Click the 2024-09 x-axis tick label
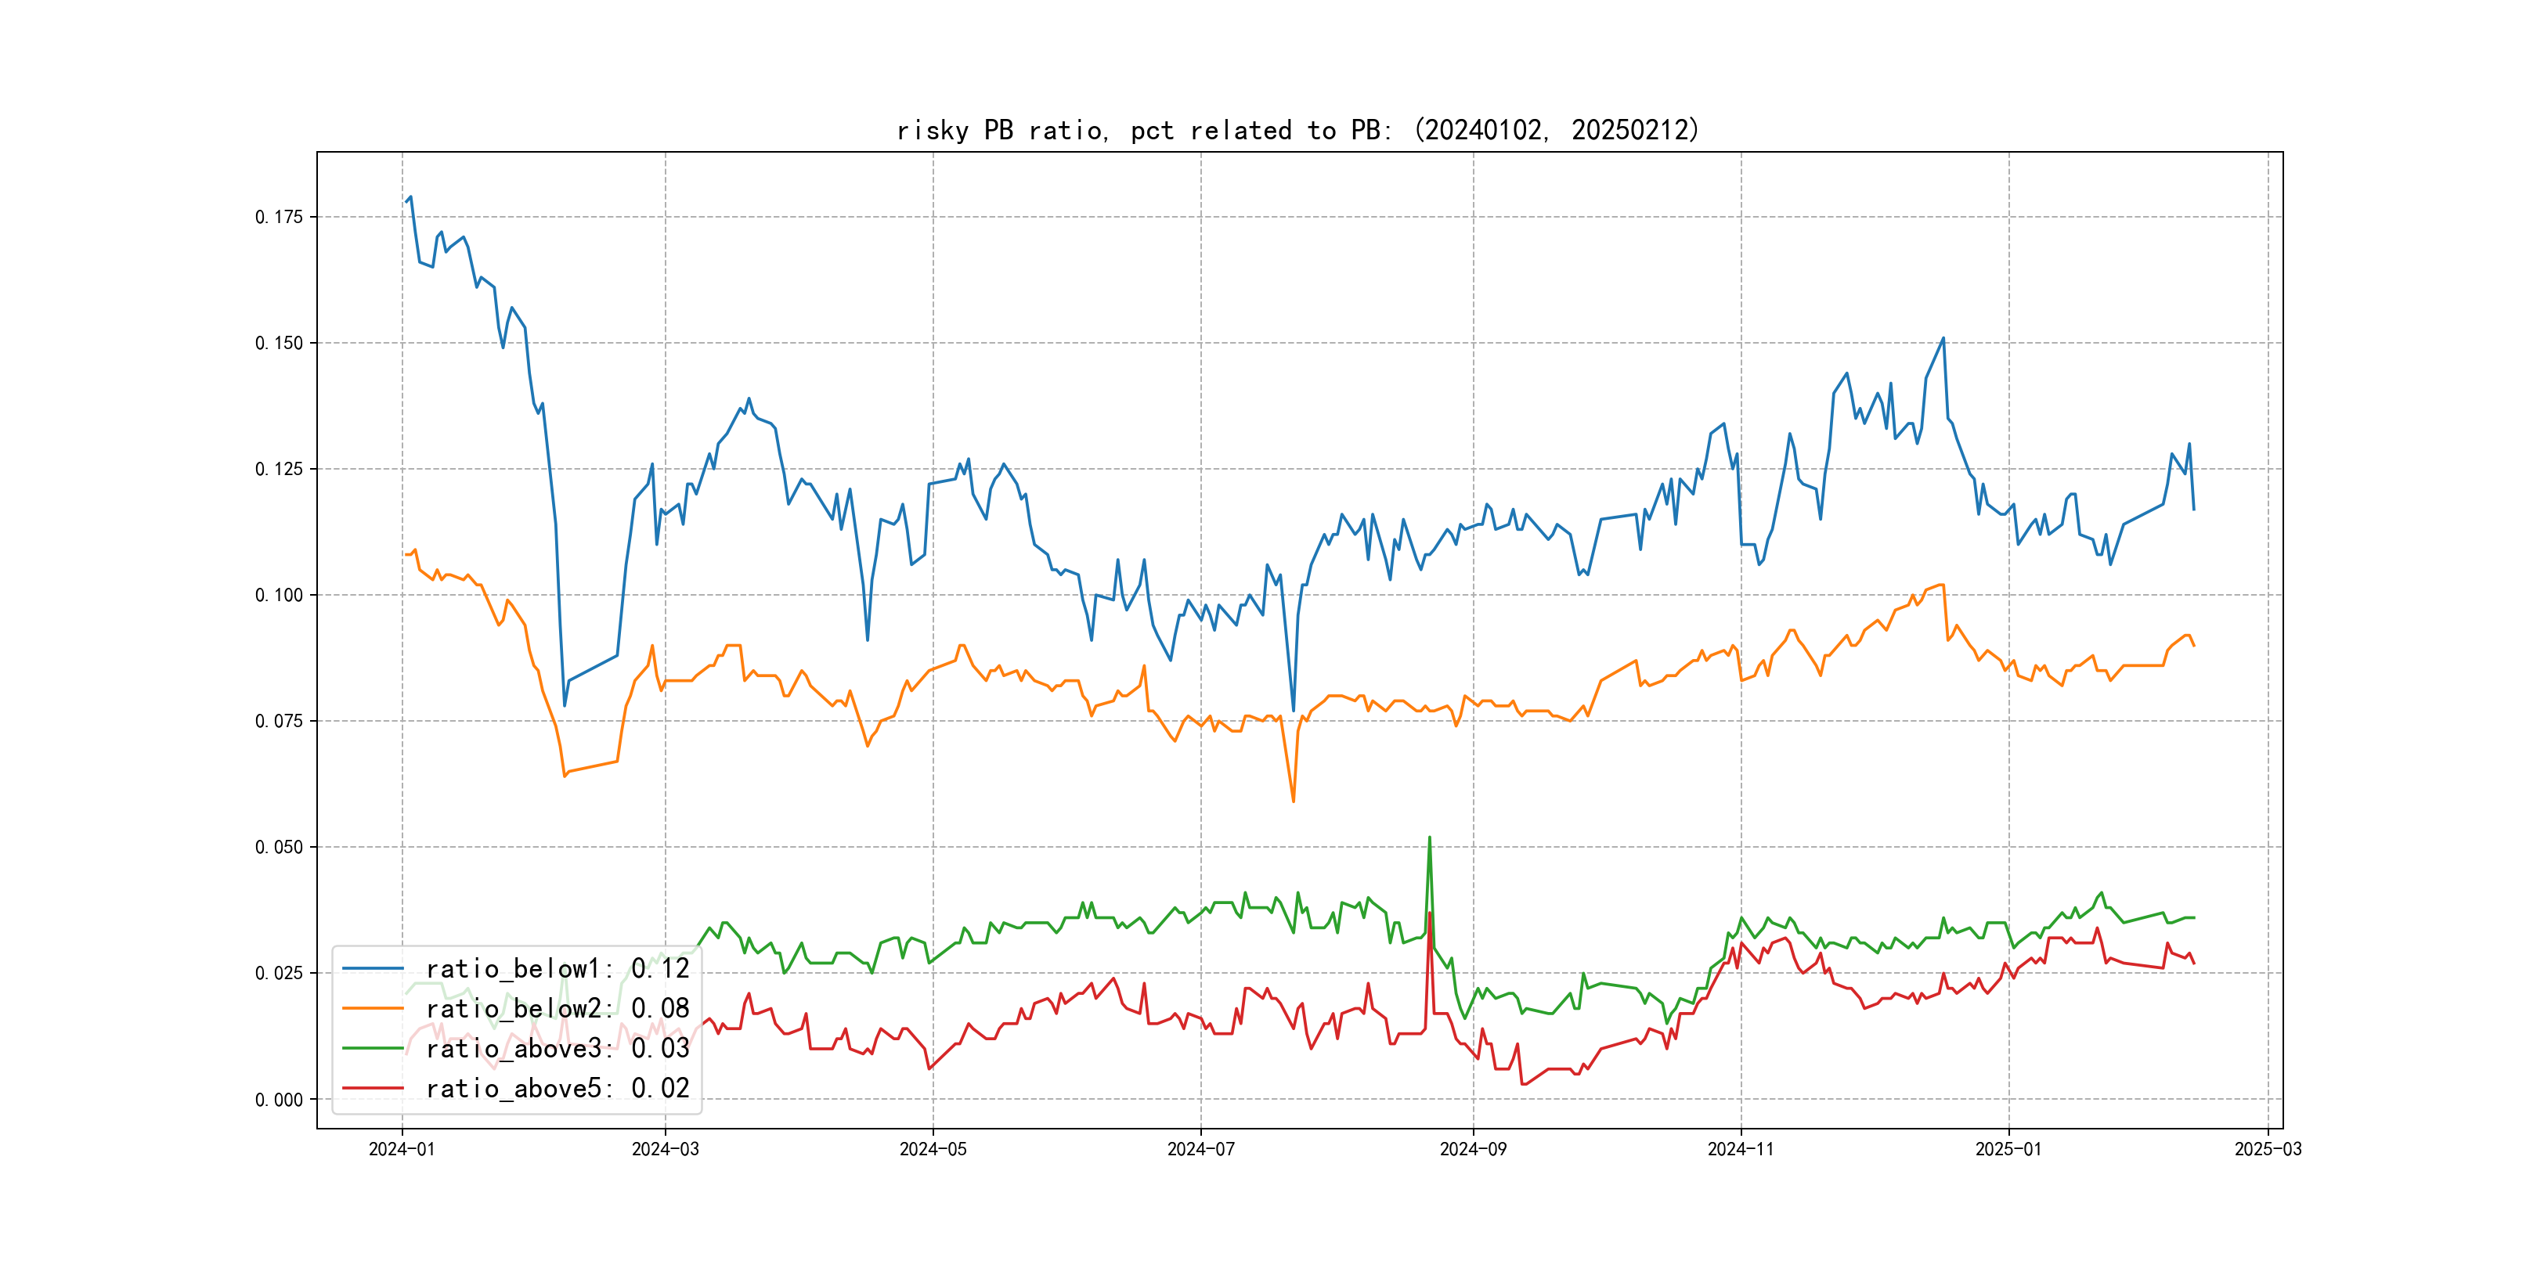The width and height of the screenshot is (2537, 1268). click(x=1472, y=1149)
